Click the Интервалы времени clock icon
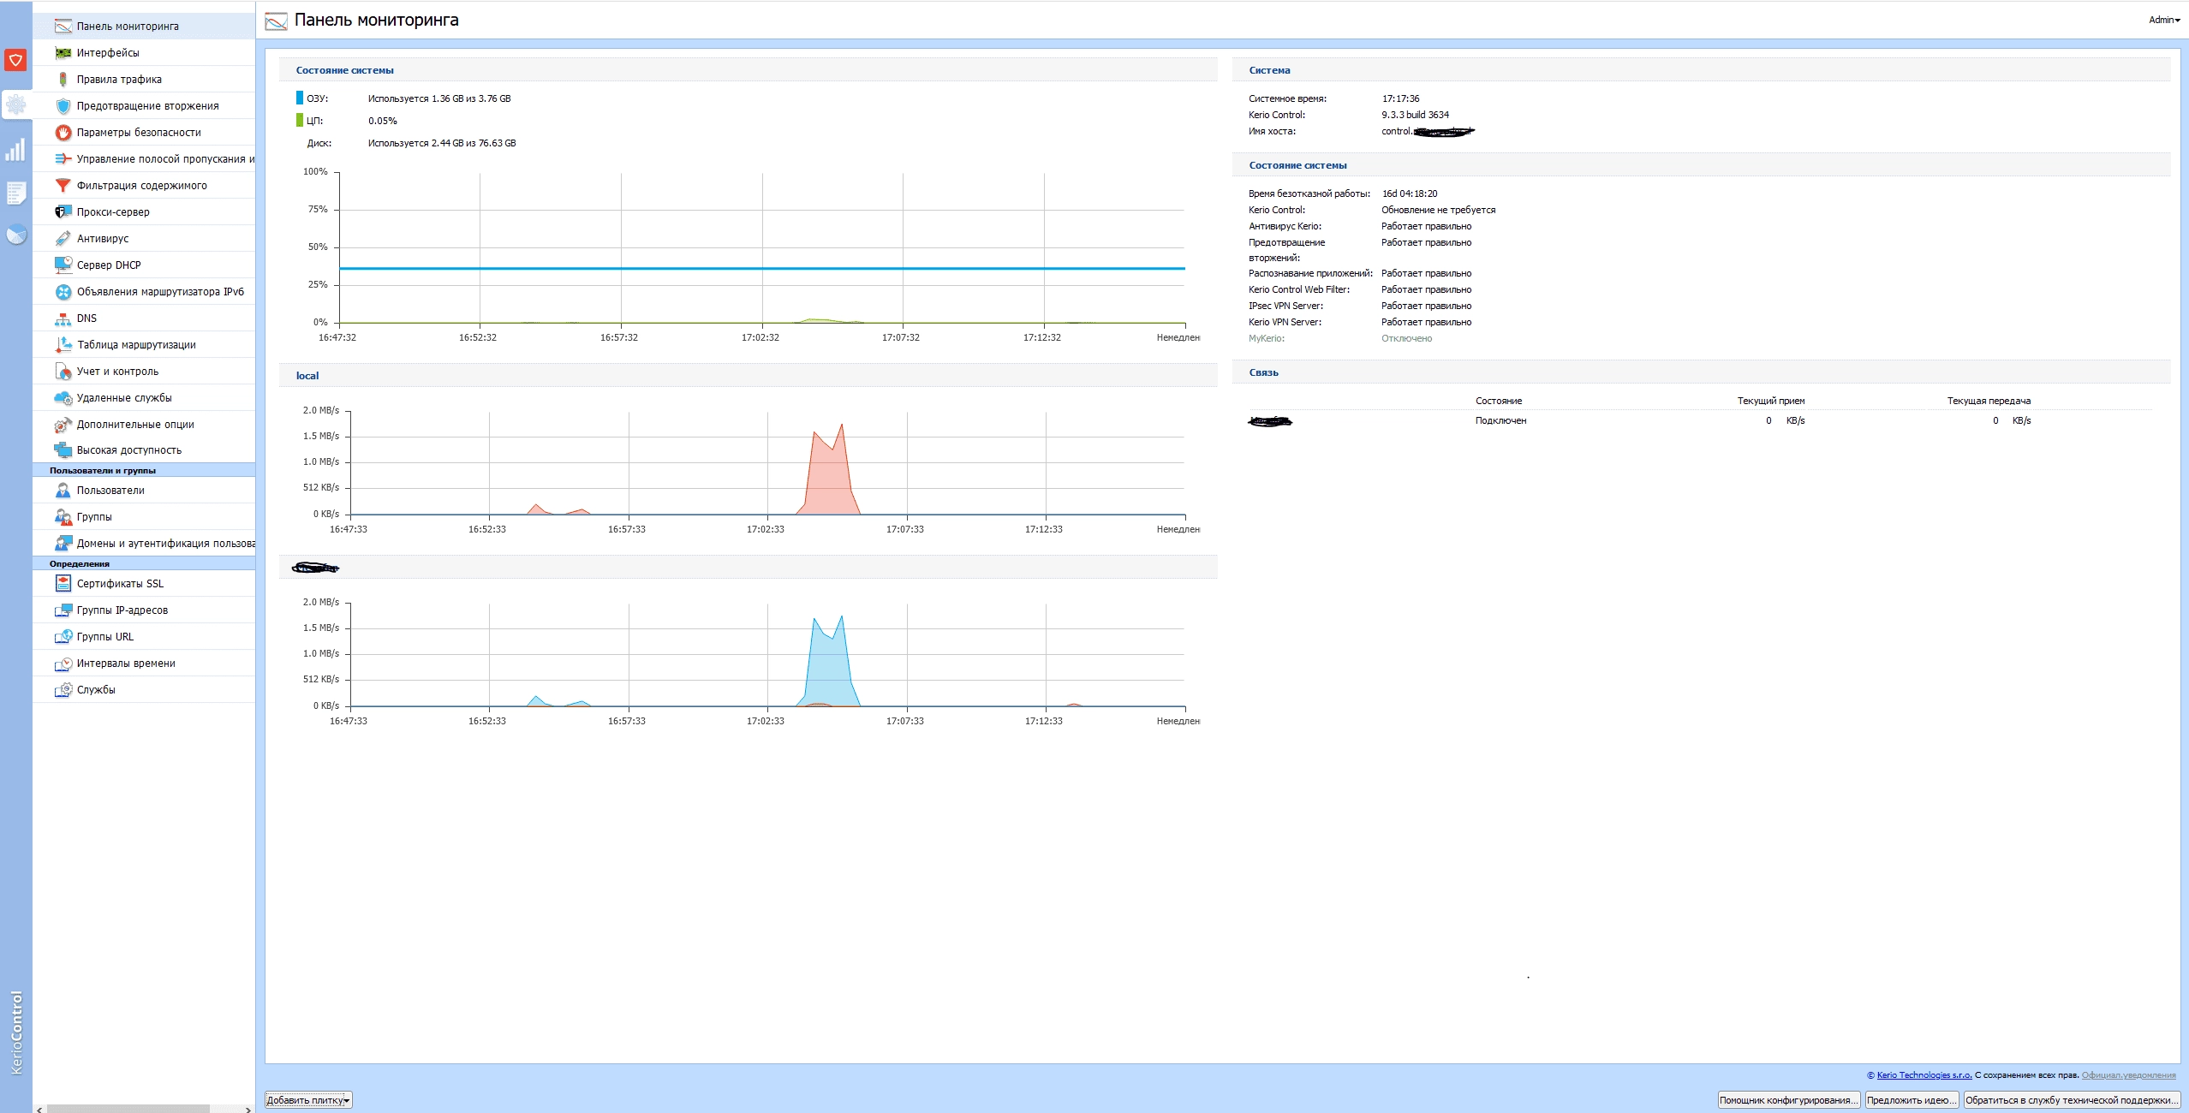The height and width of the screenshot is (1113, 2189). (x=63, y=664)
